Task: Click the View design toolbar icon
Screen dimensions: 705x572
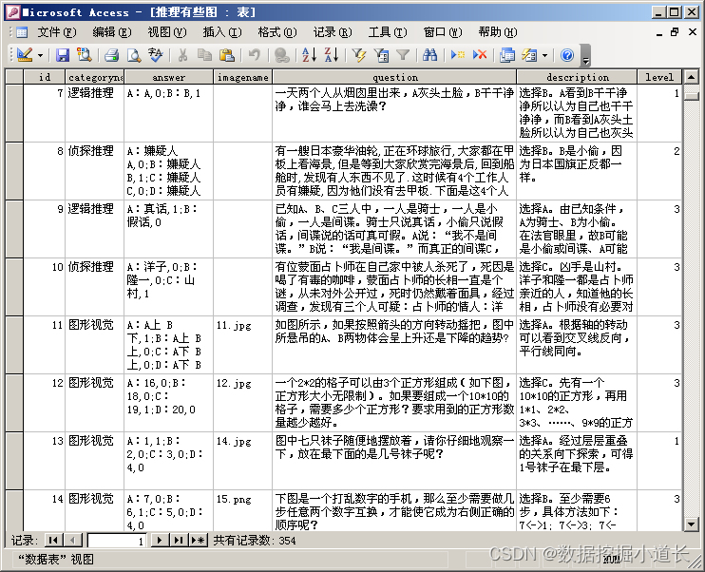Action: tap(25, 55)
